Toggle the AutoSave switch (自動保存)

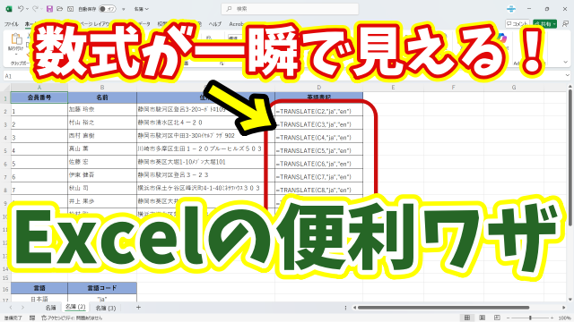[108, 9]
